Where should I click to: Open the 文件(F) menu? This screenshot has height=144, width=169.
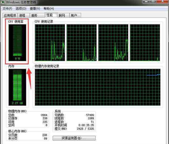(x=7, y=9)
